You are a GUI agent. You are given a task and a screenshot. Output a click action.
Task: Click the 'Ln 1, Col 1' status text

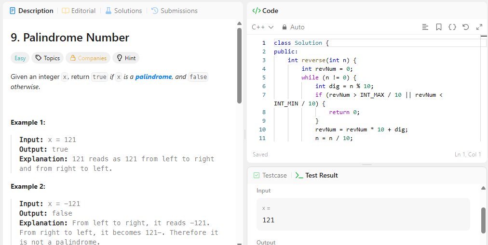(x=468, y=155)
